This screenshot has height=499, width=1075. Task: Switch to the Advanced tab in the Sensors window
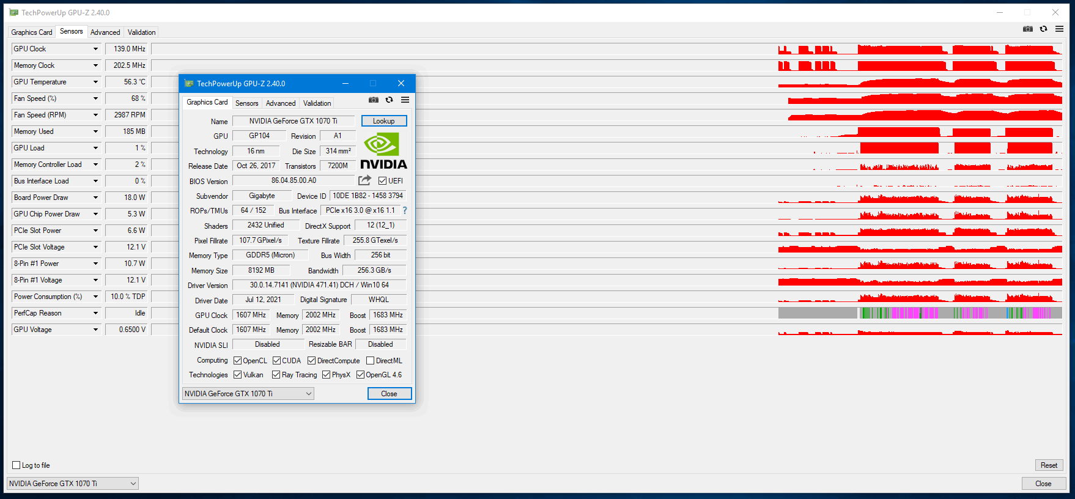point(105,32)
